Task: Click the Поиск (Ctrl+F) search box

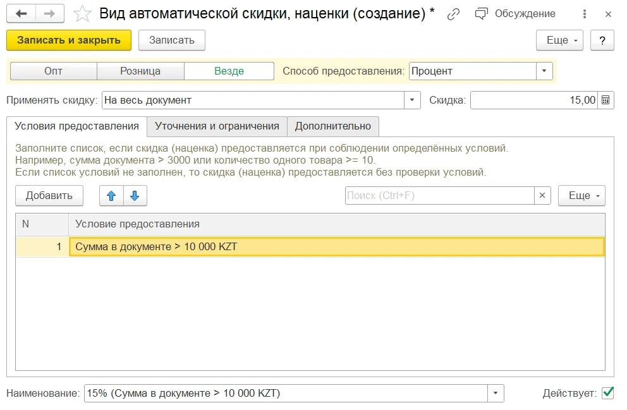Action: coord(440,196)
